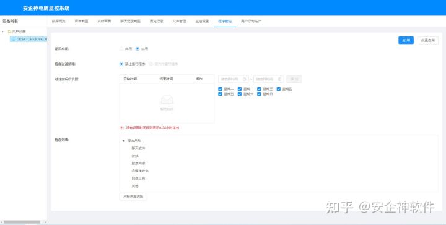Click the 批量应用 button
The height and width of the screenshot is (225, 446).
pyautogui.click(x=428, y=41)
